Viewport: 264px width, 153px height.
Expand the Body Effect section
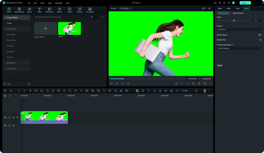pos(5,63)
